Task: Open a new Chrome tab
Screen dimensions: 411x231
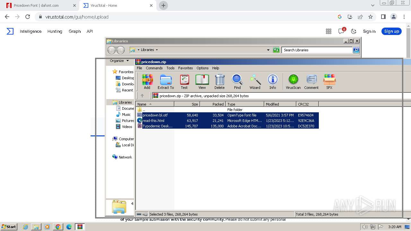Action: click(163, 5)
